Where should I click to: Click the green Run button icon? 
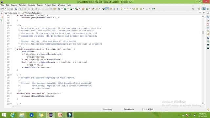pyautogui.click(x=65, y=9)
